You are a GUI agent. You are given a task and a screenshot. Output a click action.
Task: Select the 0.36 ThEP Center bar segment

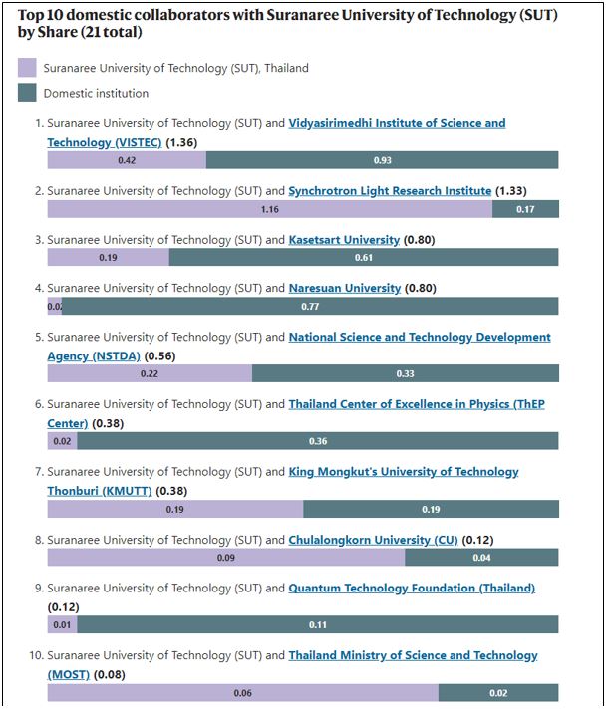tap(318, 441)
